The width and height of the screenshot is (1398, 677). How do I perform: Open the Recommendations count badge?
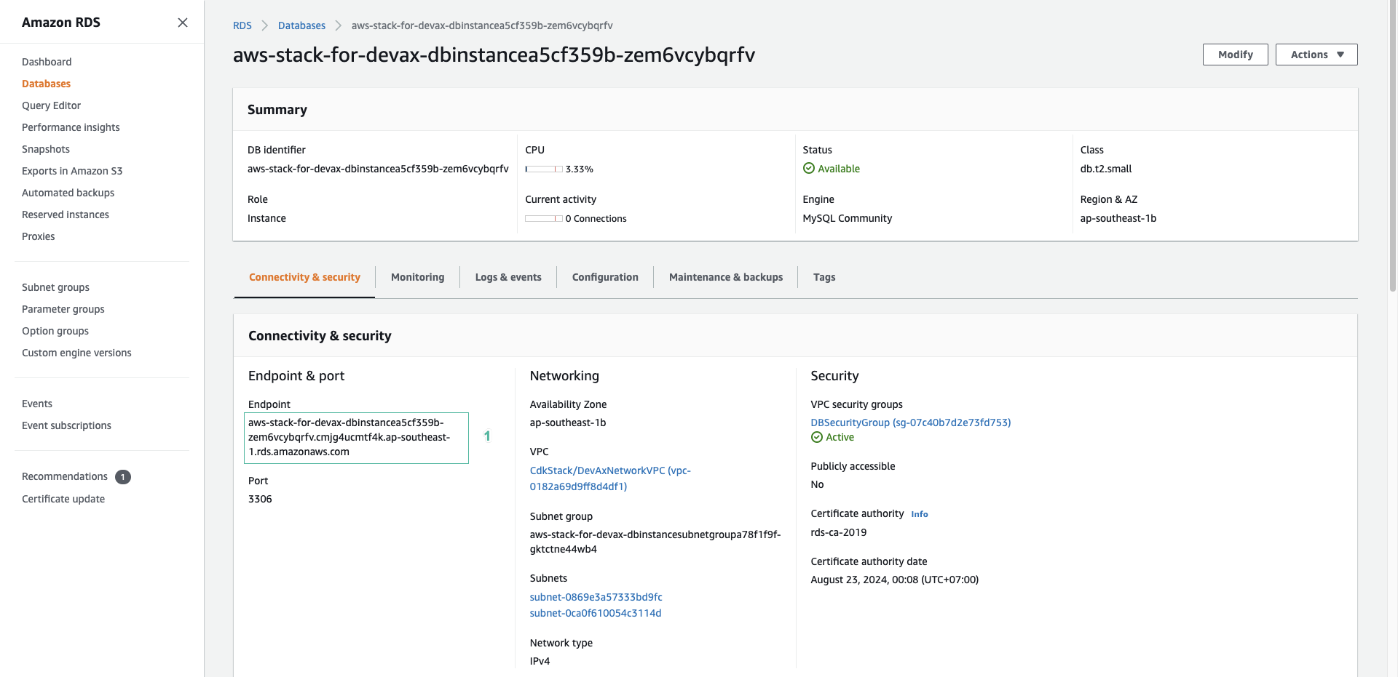tap(123, 477)
